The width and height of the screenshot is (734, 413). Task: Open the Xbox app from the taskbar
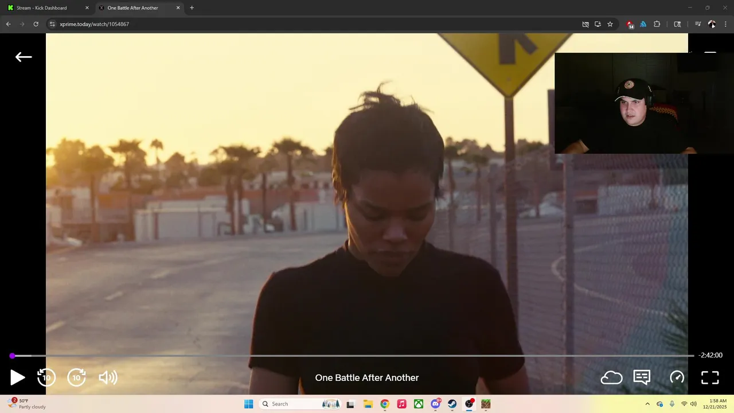419,404
